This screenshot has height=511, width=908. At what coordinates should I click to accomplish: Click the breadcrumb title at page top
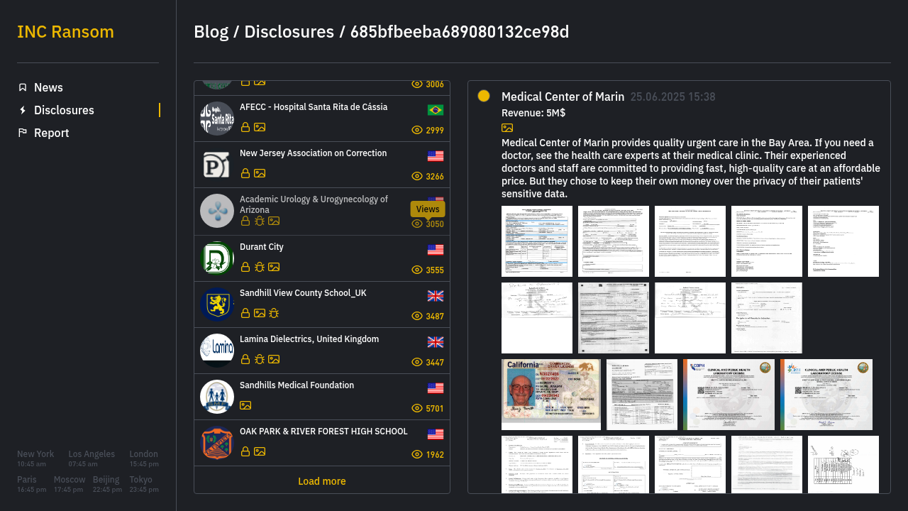381,32
